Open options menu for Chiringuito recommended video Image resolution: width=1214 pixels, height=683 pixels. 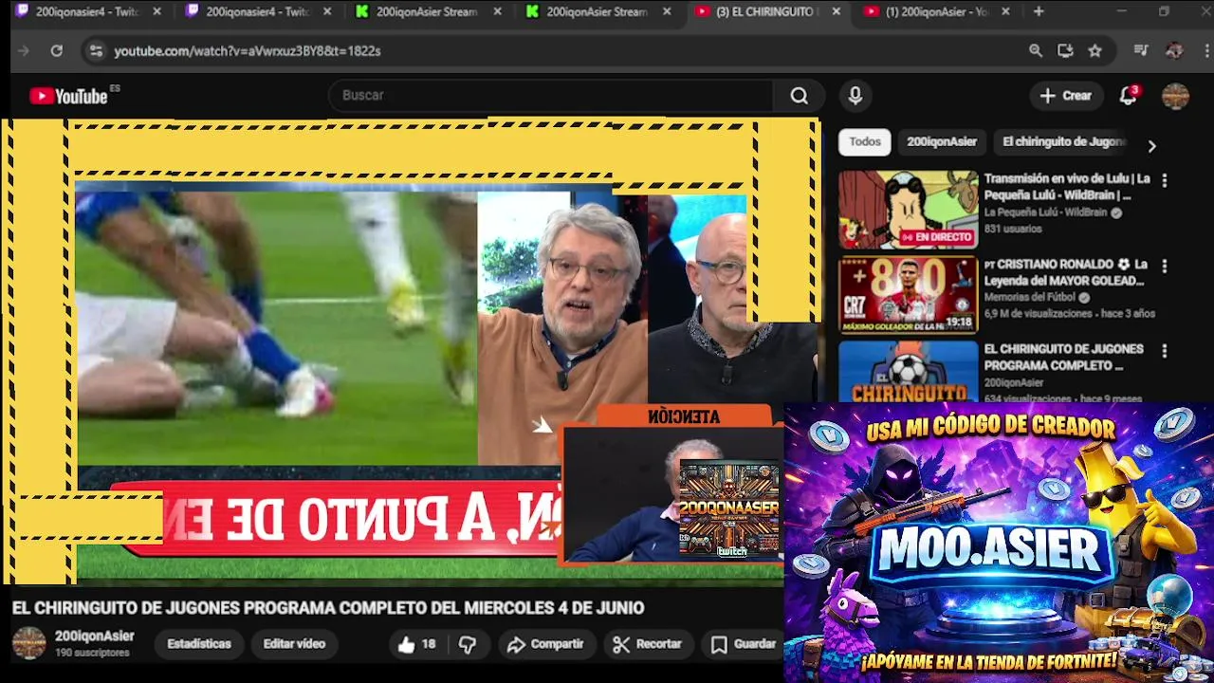tap(1165, 350)
